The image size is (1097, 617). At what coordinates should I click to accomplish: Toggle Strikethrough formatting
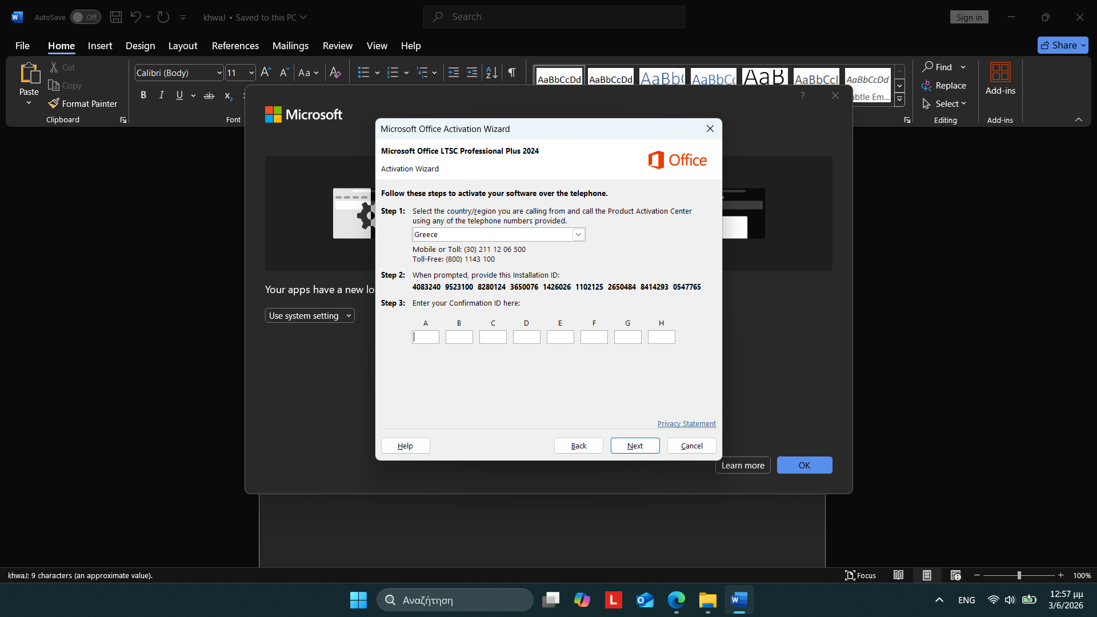pos(209,95)
